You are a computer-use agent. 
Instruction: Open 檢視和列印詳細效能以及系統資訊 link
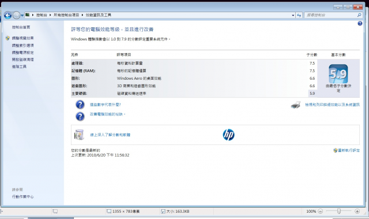point(332,105)
